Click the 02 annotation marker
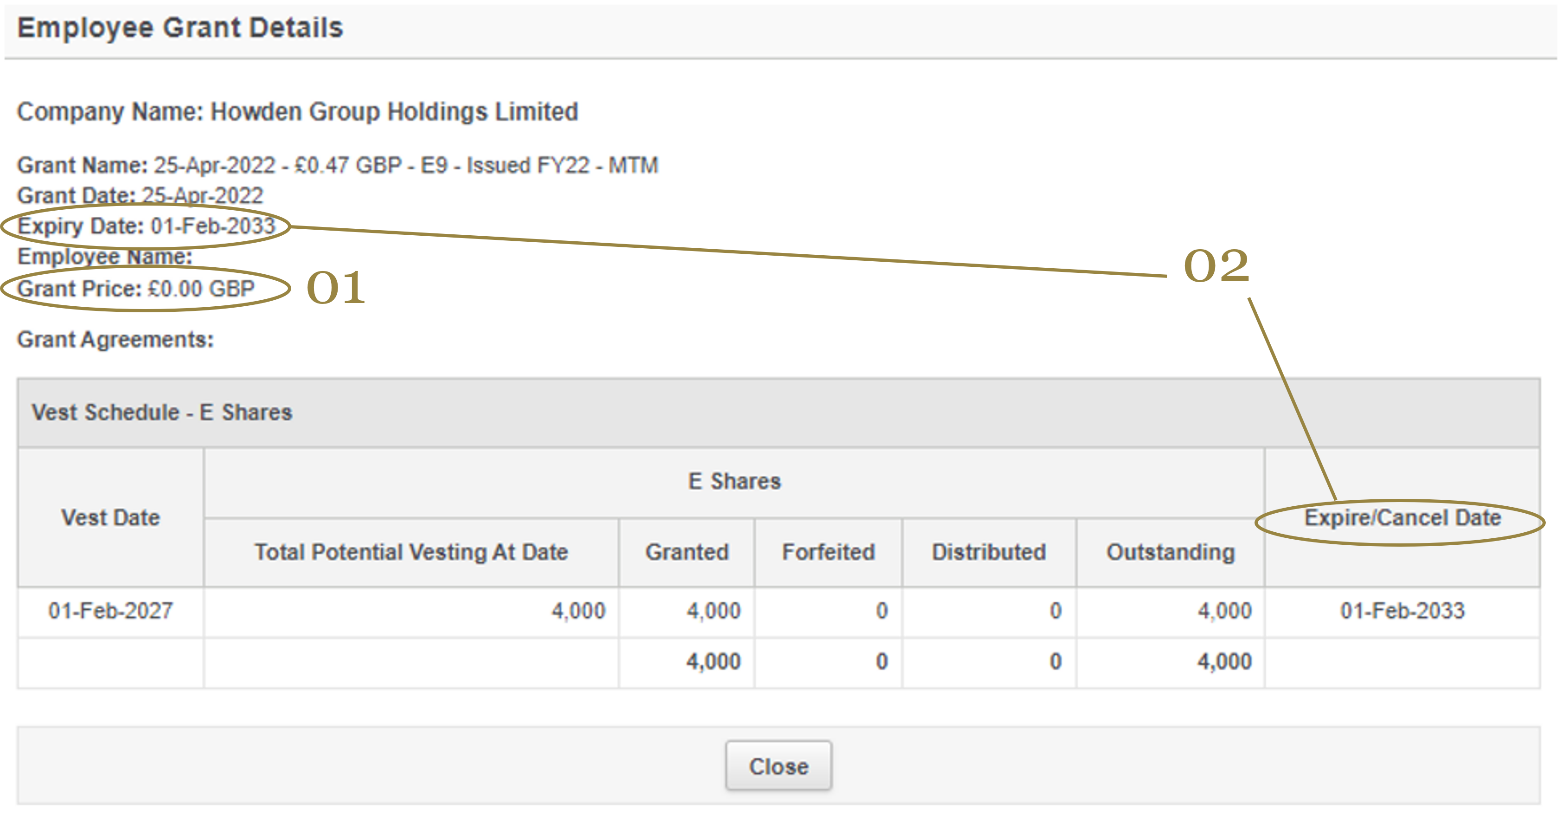This screenshot has height=813, width=1562. [x=1216, y=266]
